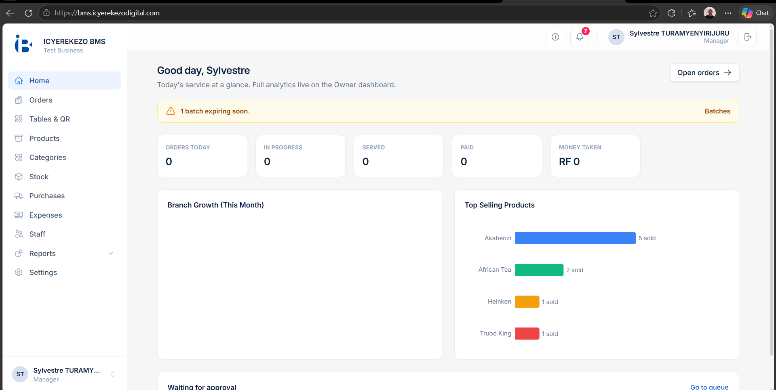The height and width of the screenshot is (390, 776).
Task: Open Expenses page
Action: click(x=64, y=215)
